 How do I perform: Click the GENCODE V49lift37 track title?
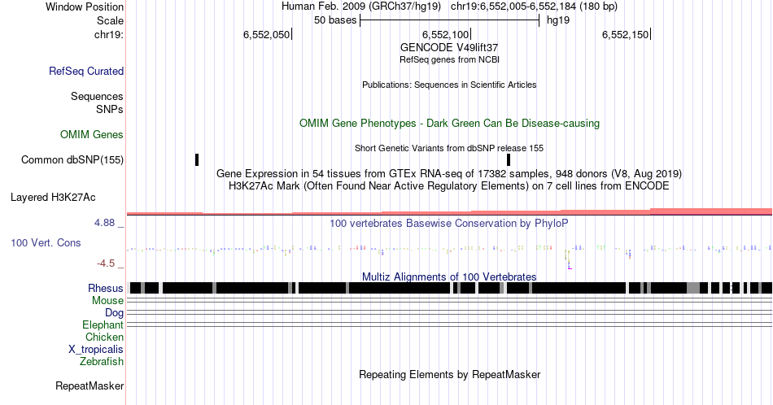click(x=449, y=48)
